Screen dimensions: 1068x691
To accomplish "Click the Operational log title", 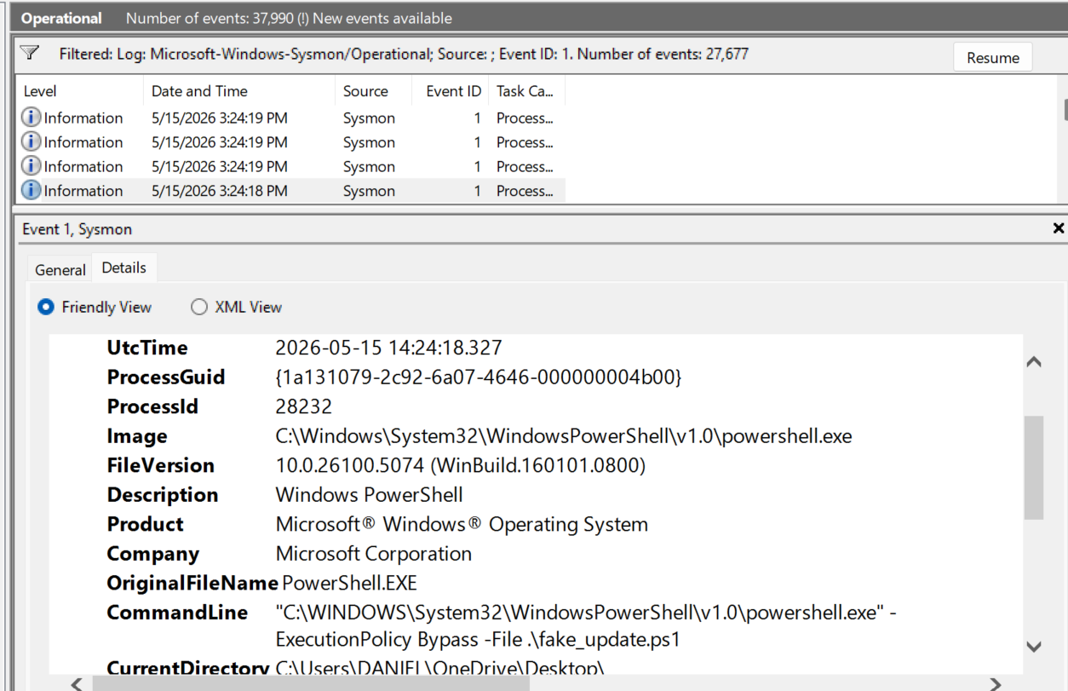I will [61, 18].
